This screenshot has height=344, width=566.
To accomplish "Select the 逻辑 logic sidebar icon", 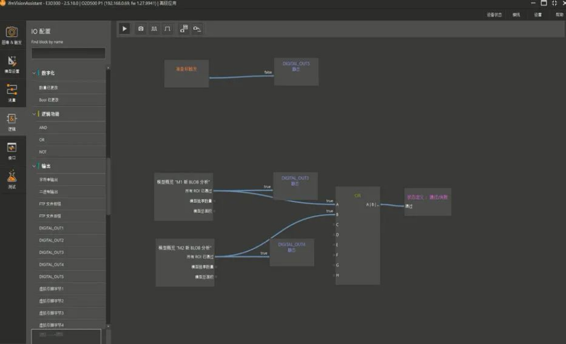I will (x=12, y=121).
